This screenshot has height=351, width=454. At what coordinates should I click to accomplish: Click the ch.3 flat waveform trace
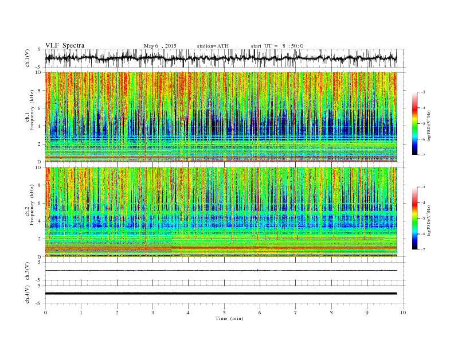(x=221, y=271)
